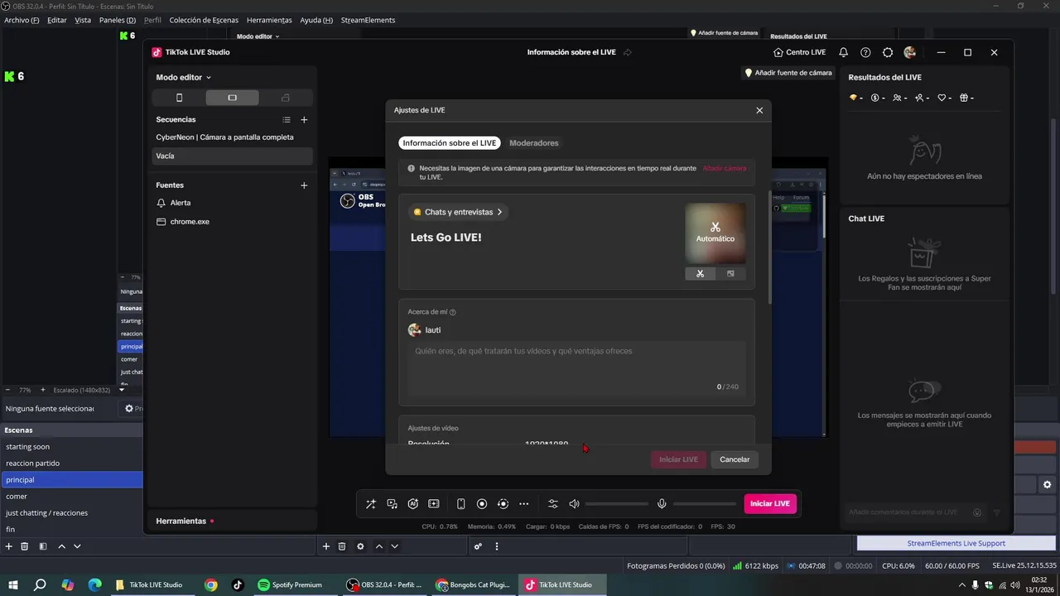Screen dimensions: 1060x596
Task: Adjust the microphone volume slider
Action: point(705,504)
